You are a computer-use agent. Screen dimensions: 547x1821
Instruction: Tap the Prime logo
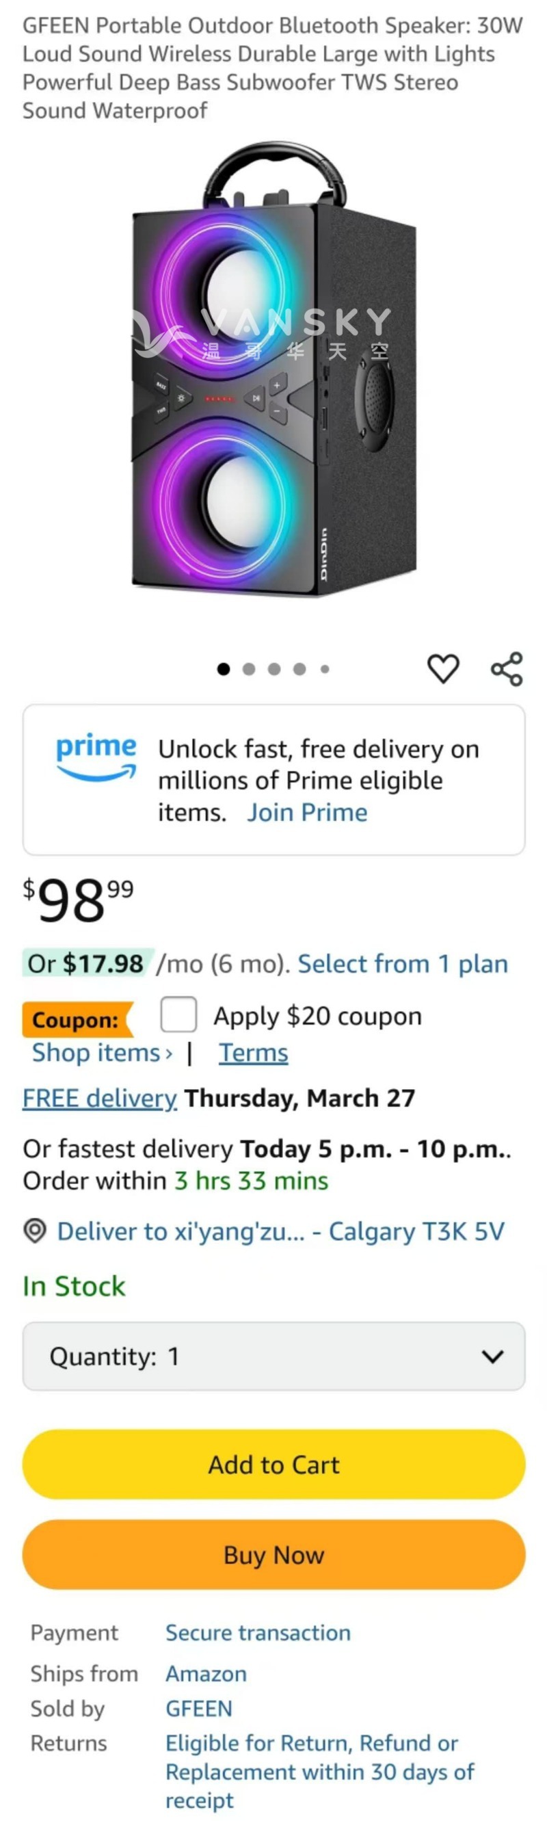(x=96, y=756)
